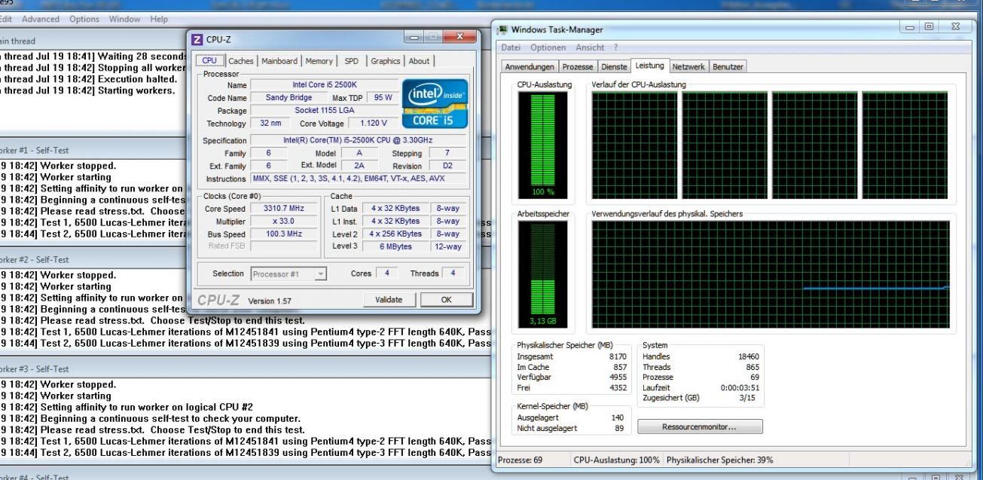Open the About tab in CPU-Z
983x480 pixels.
point(419,61)
